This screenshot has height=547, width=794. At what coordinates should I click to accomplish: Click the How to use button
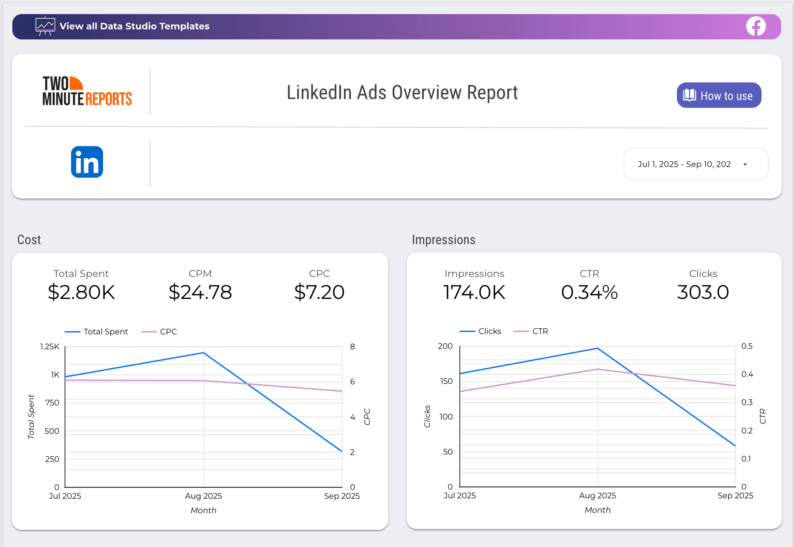pyautogui.click(x=719, y=95)
